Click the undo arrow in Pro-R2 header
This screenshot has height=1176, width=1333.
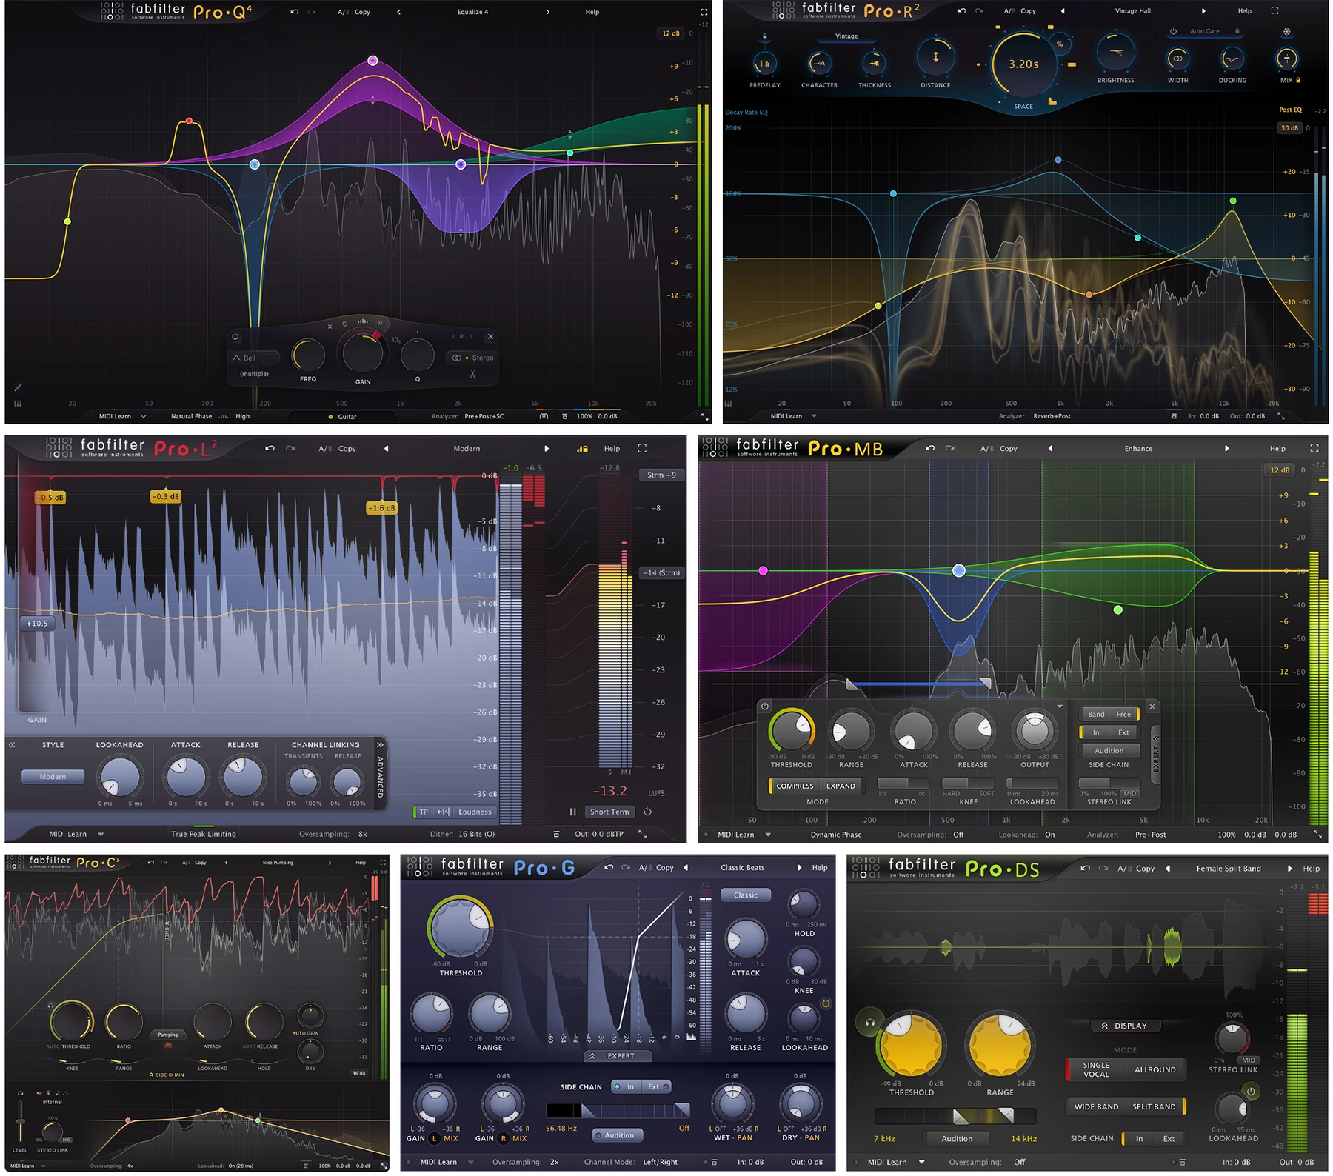(962, 11)
